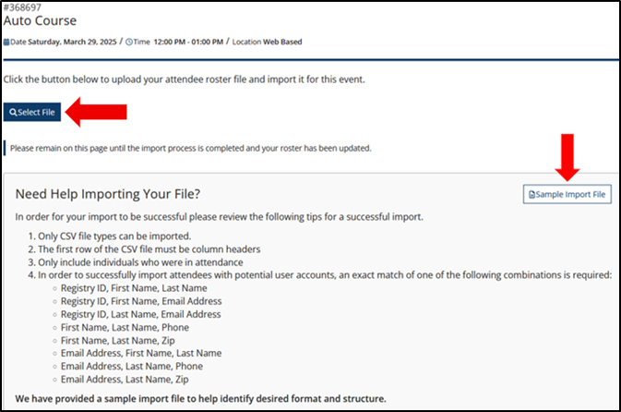The height and width of the screenshot is (412, 621).
Task: Click the magnifier icon in Select File
Action: pyautogui.click(x=13, y=113)
